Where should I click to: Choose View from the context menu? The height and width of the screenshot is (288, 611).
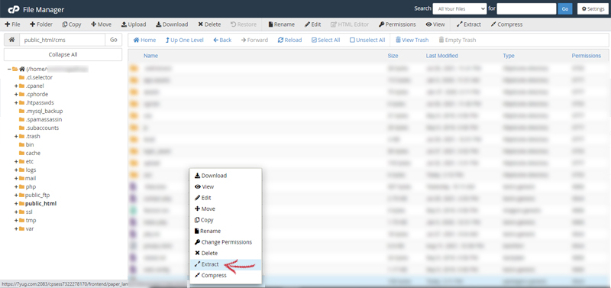[225, 186]
